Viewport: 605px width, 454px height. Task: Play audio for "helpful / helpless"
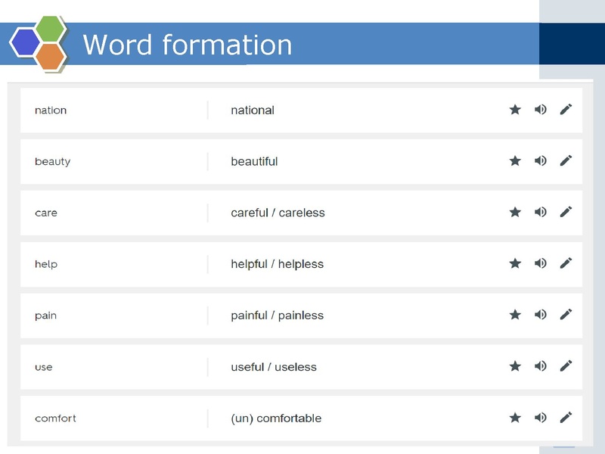(539, 264)
